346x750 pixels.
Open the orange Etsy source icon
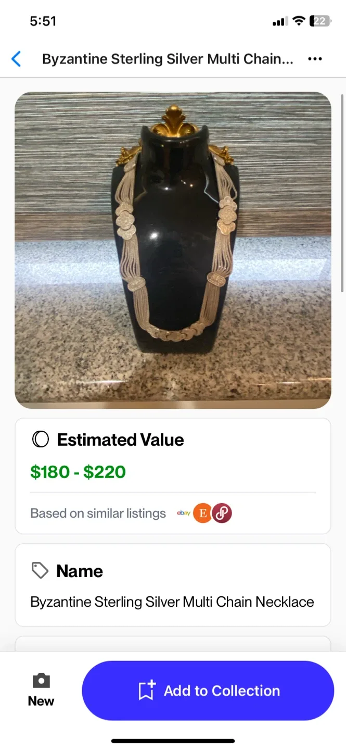tap(203, 514)
